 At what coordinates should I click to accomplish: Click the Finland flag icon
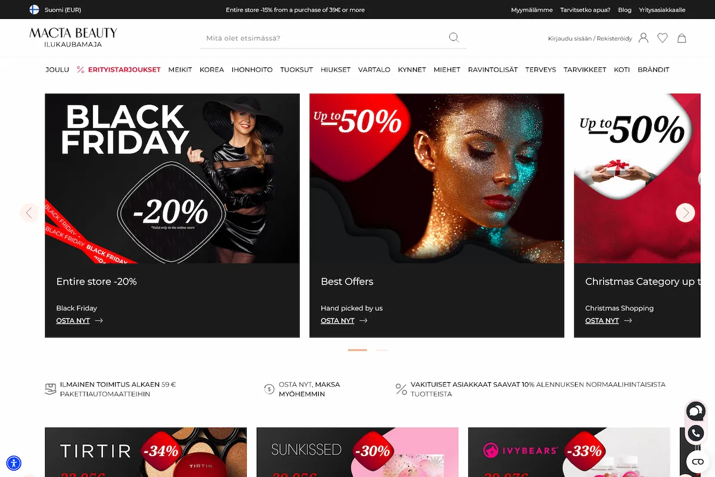click(35, 10)
